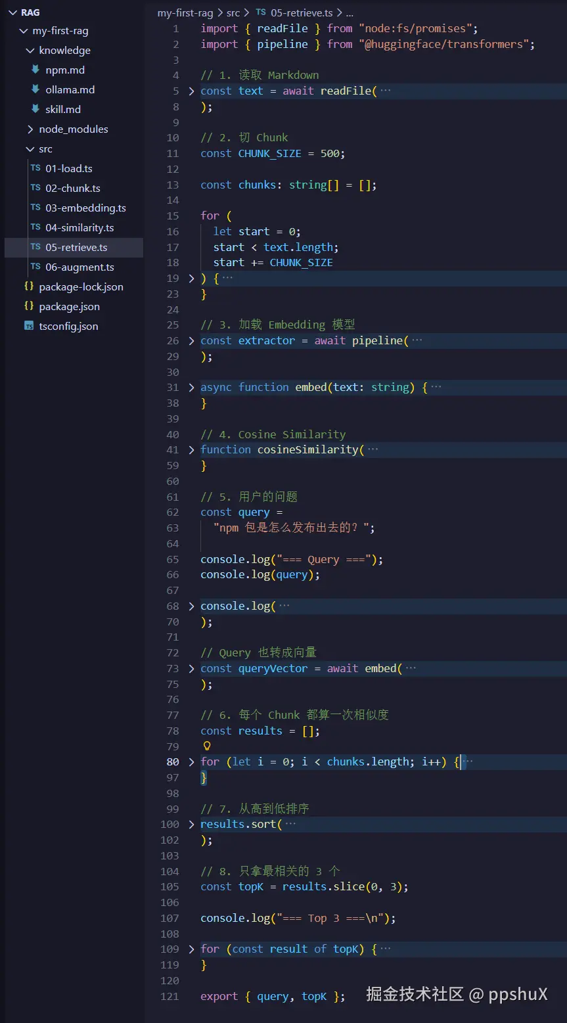The height and width of the screenshot is (1023, 567).
Task: Unfold results.sort call on line 100
Action: tap(191, 825)
